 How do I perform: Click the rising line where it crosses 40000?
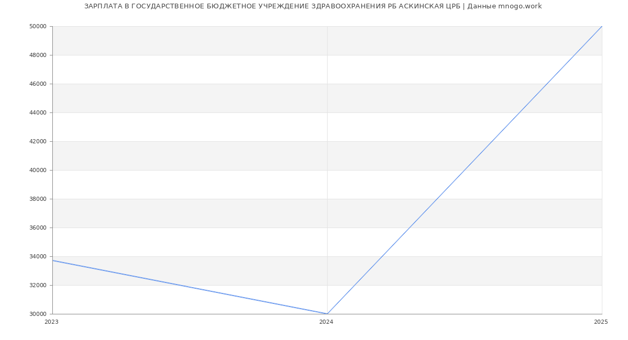(465, 170)
